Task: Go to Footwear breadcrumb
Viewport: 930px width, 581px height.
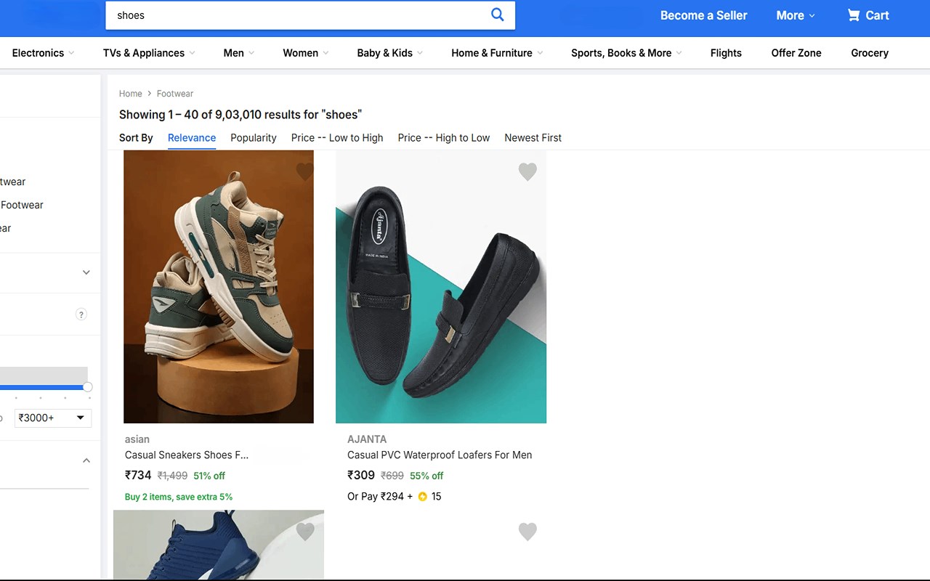Action: (175, 94)
